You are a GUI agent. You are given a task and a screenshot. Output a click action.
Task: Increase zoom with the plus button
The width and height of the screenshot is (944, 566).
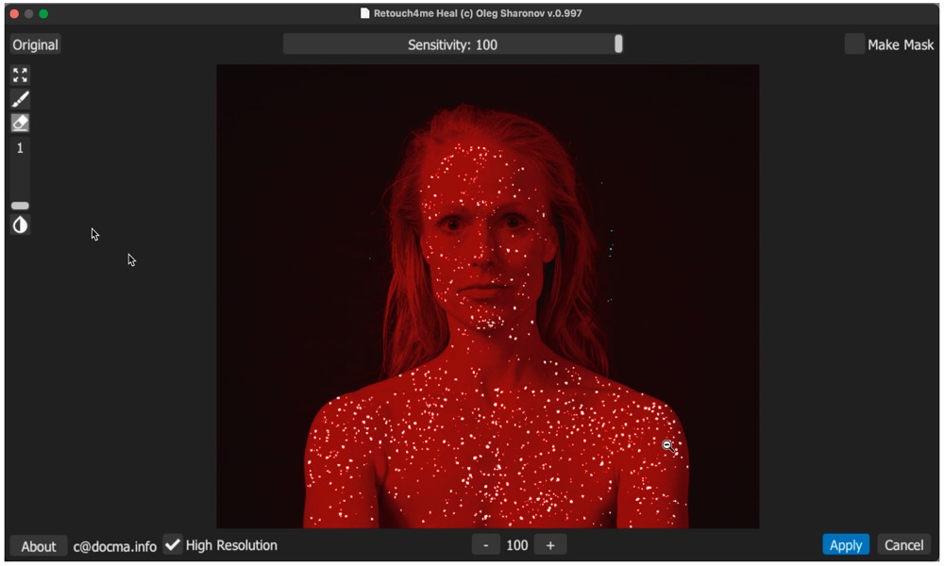pos(550,545)
